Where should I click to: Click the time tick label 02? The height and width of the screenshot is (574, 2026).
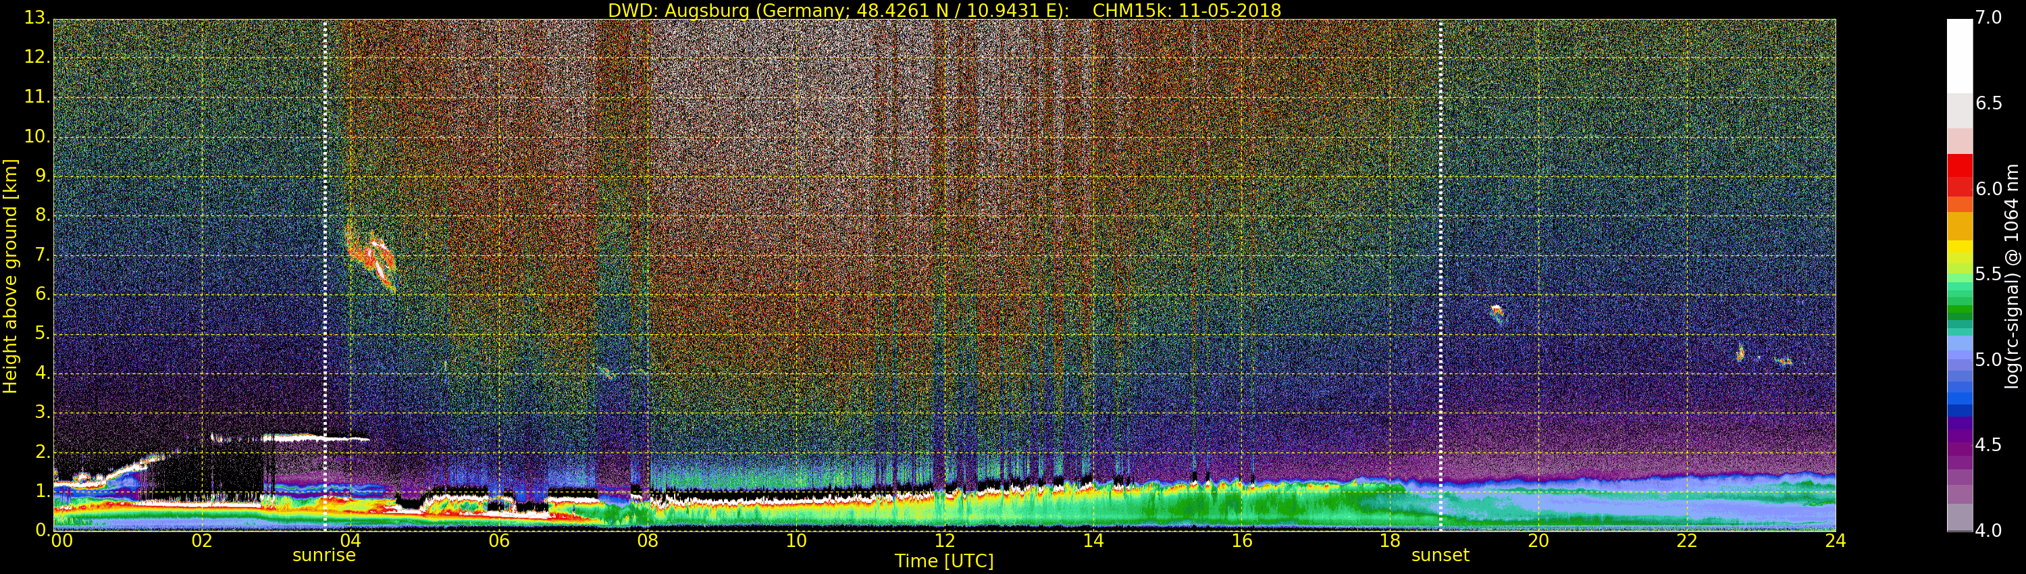[202, 540]
